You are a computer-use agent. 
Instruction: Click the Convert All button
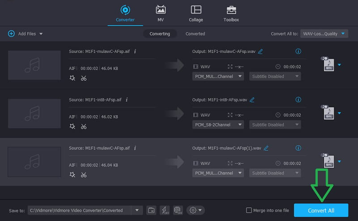coord(321,210)
